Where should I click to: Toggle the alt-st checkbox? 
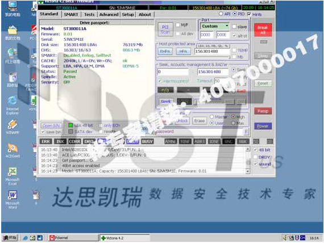pyautogui.click(x=234, y=36)
